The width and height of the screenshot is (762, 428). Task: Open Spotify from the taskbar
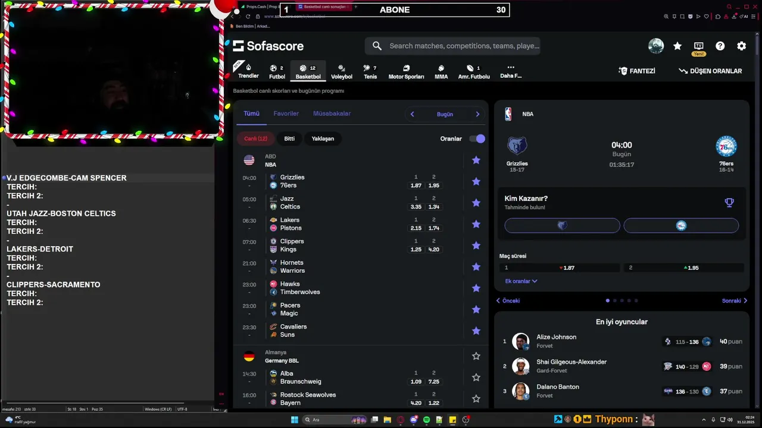click(x=426, y=420)
